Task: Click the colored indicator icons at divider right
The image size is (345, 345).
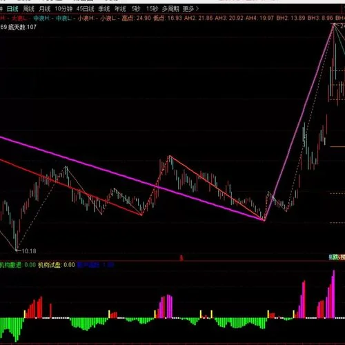Action: point(337,257)
